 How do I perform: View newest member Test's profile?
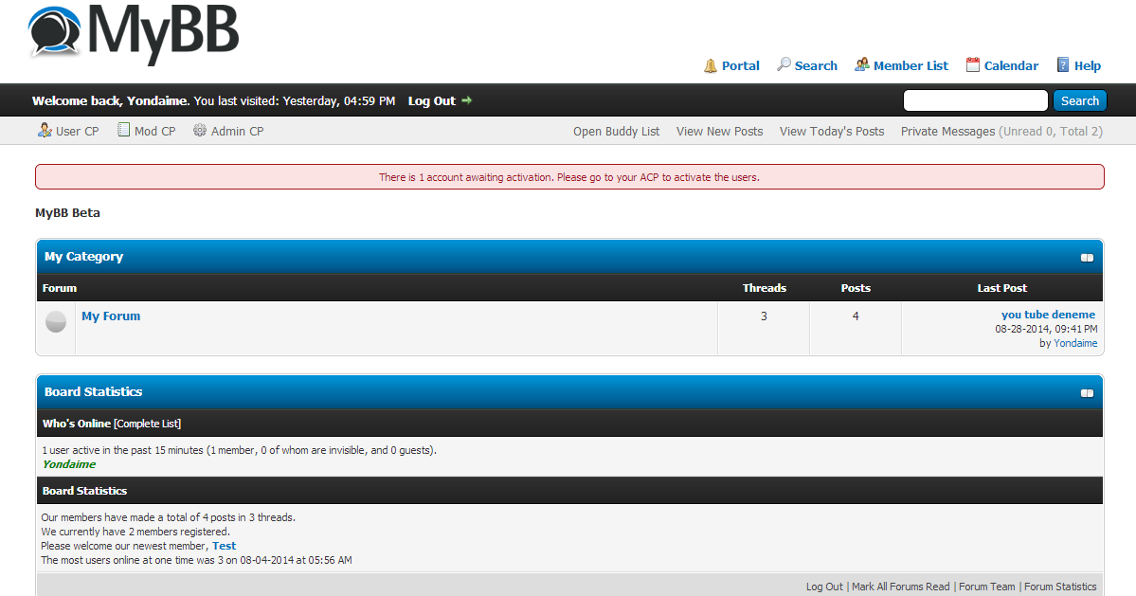(224, 546)
